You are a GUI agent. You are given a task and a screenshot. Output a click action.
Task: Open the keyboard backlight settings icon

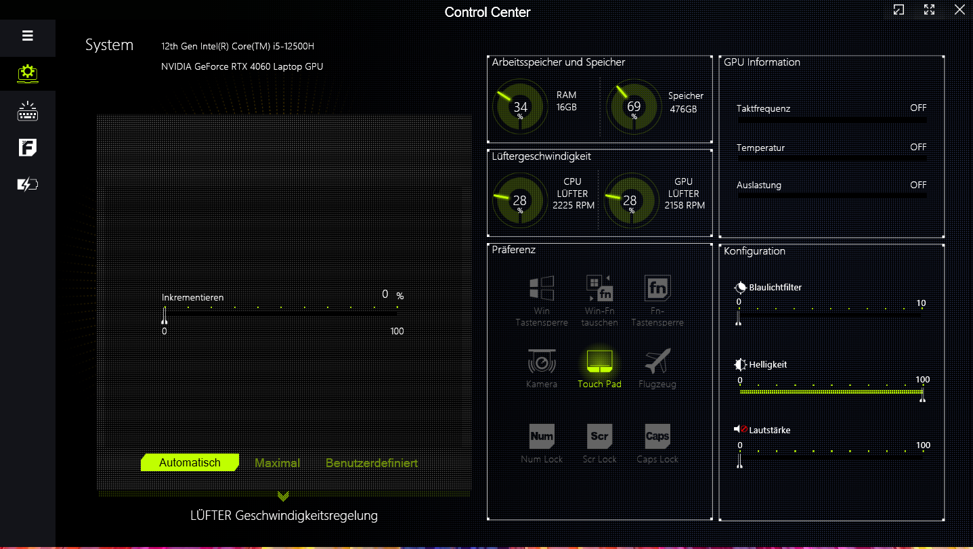[28, 111]
